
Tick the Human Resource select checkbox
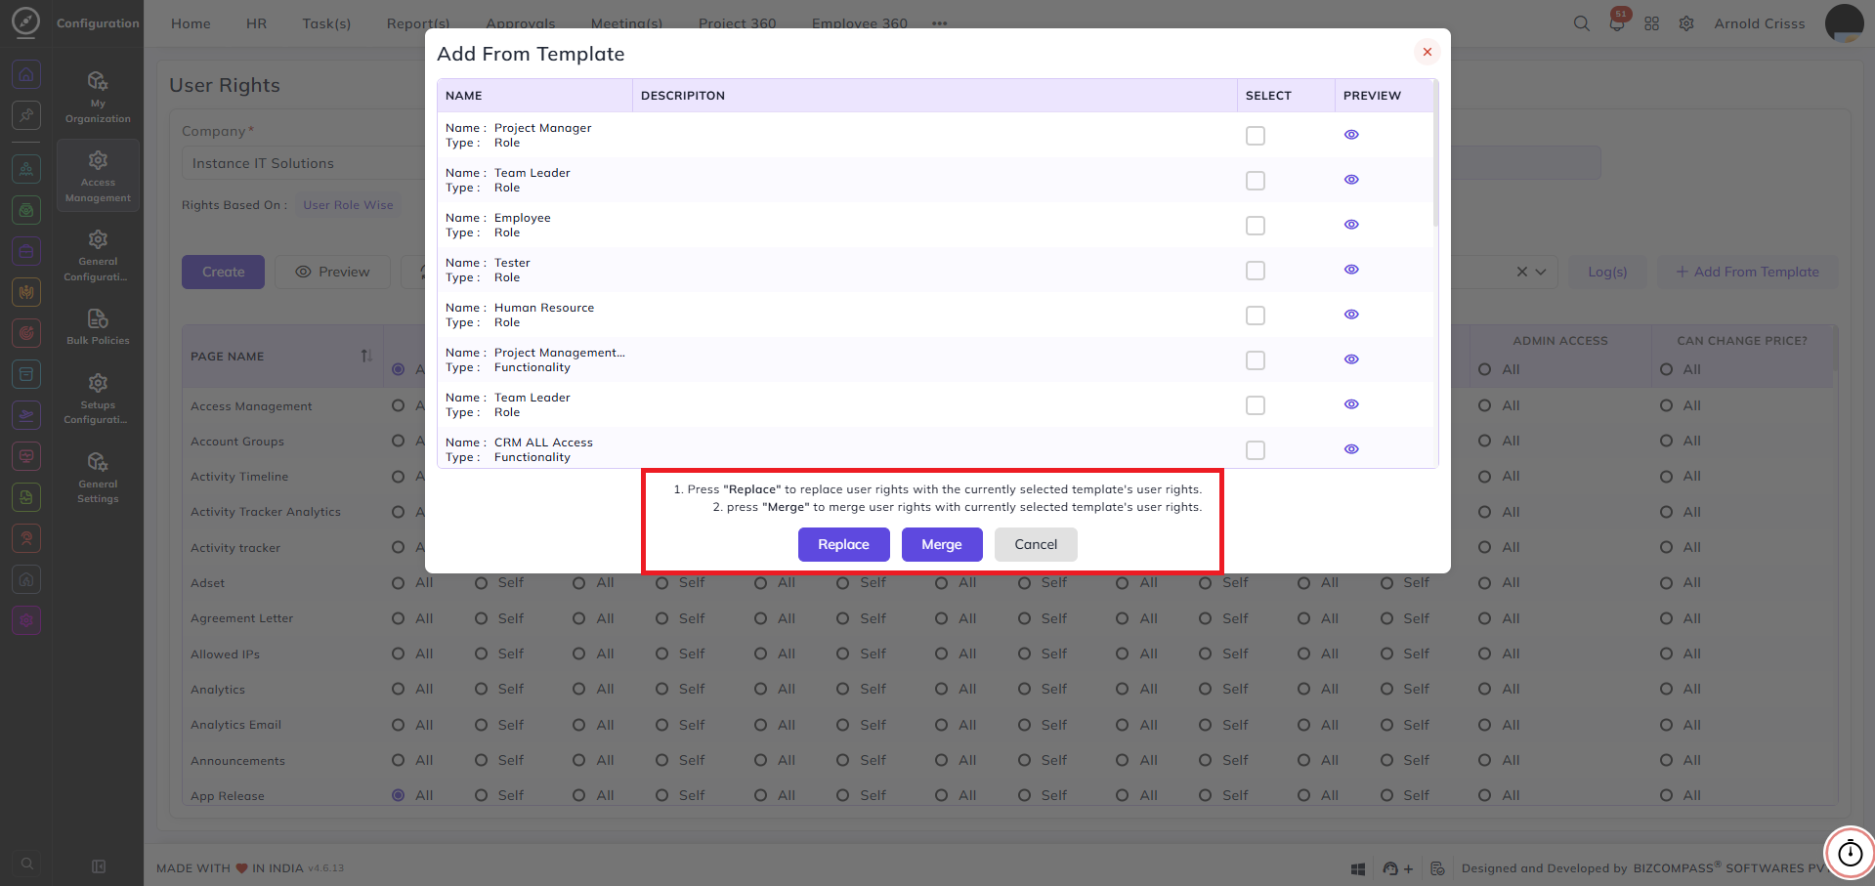pos(1256,316)
